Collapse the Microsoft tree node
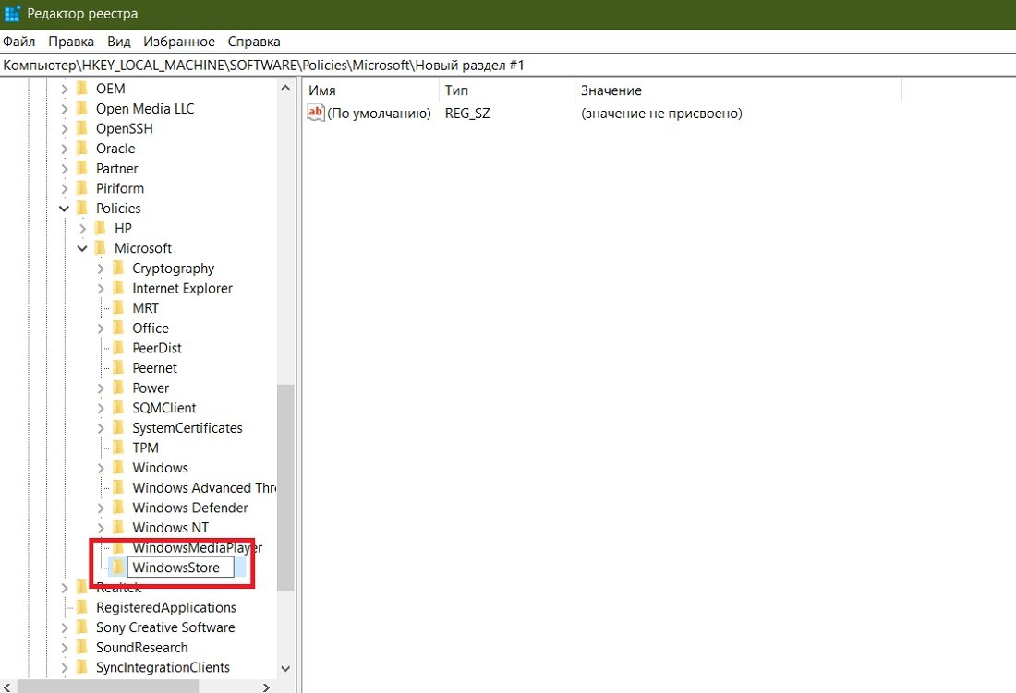 (x=82, y=247)
